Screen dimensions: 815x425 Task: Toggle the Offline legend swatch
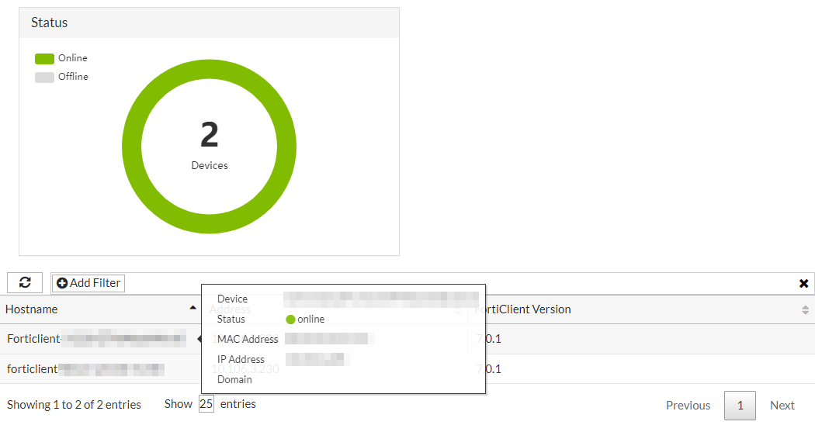point(45,78)
